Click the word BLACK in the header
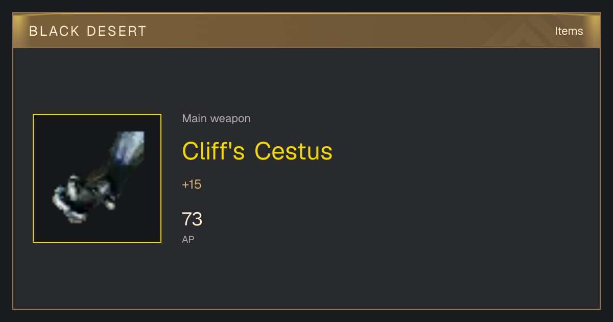 54,31
